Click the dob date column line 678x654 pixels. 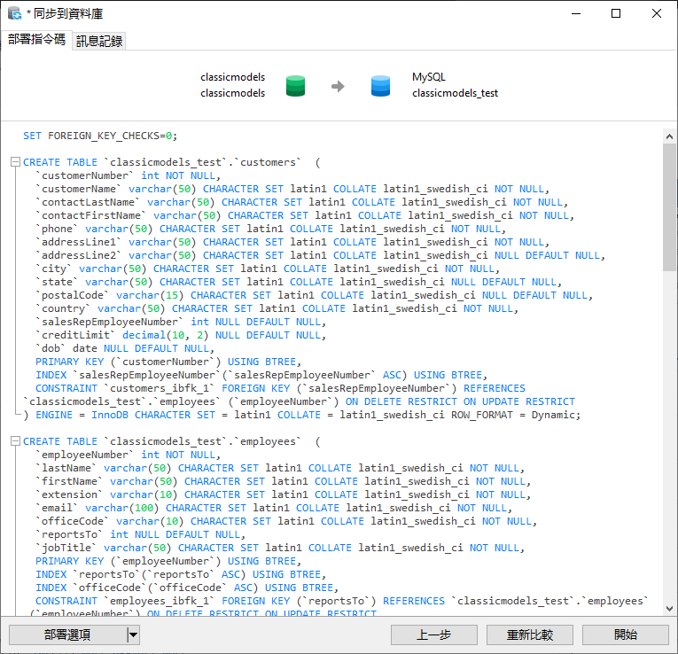point(125,348)
